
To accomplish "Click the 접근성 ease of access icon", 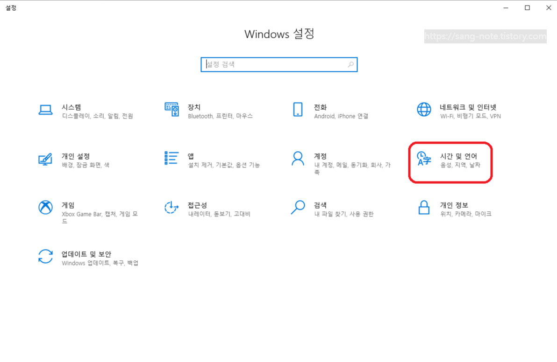I will (171, 208).
